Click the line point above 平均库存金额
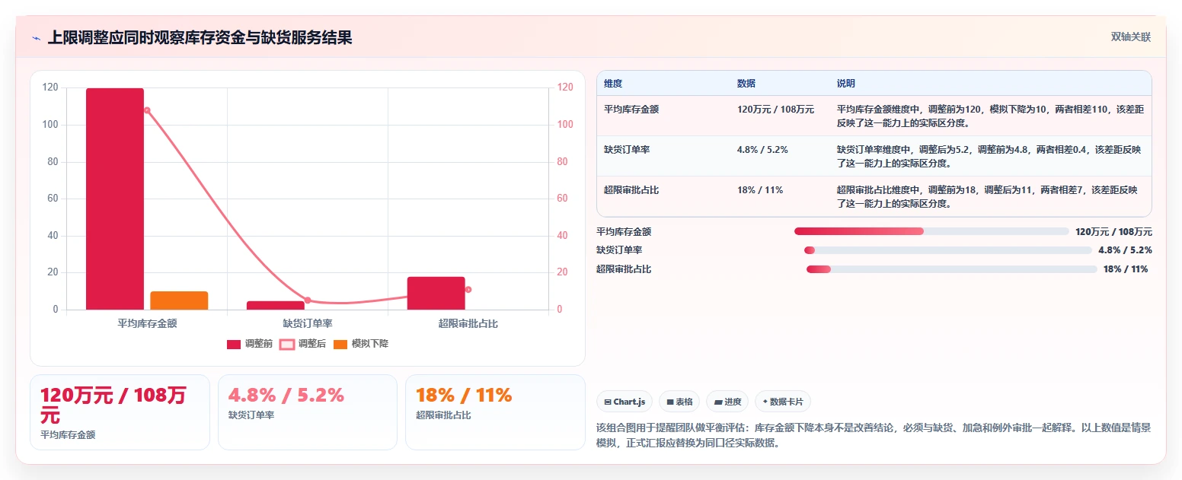Screen dimensions: 1182x480 click(x=147, y=110)
